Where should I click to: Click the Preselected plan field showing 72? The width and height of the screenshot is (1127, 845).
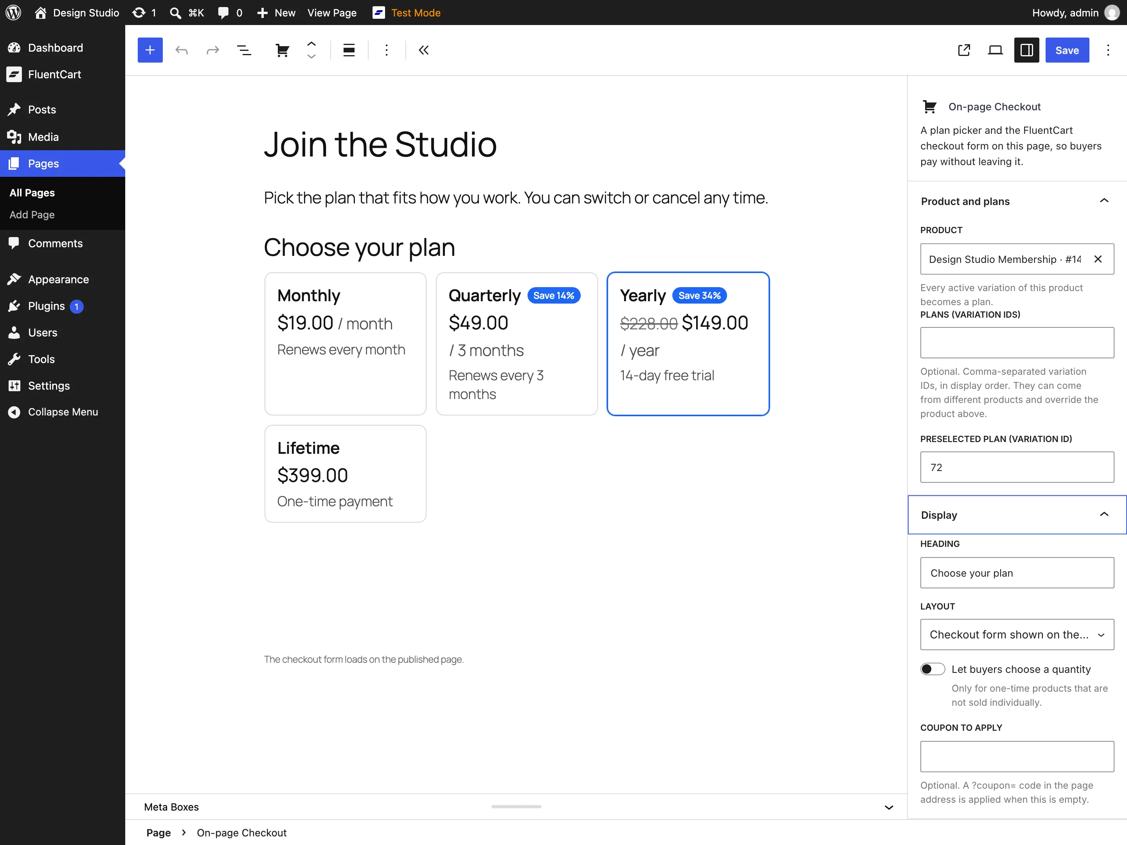tap(1016, 467)
